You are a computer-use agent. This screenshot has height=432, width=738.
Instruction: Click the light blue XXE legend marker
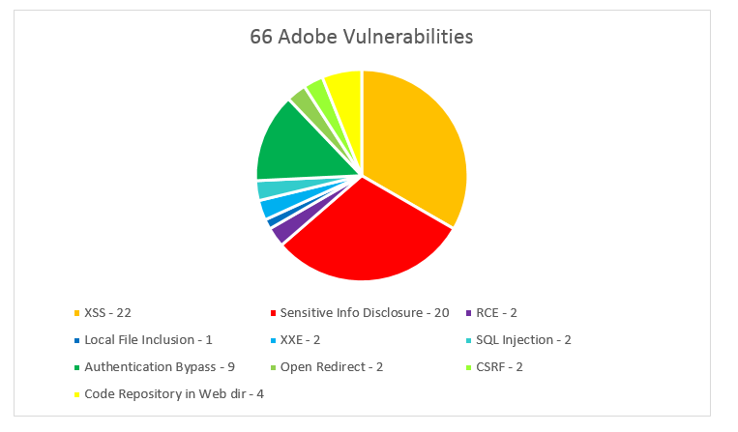coord(273,340)
